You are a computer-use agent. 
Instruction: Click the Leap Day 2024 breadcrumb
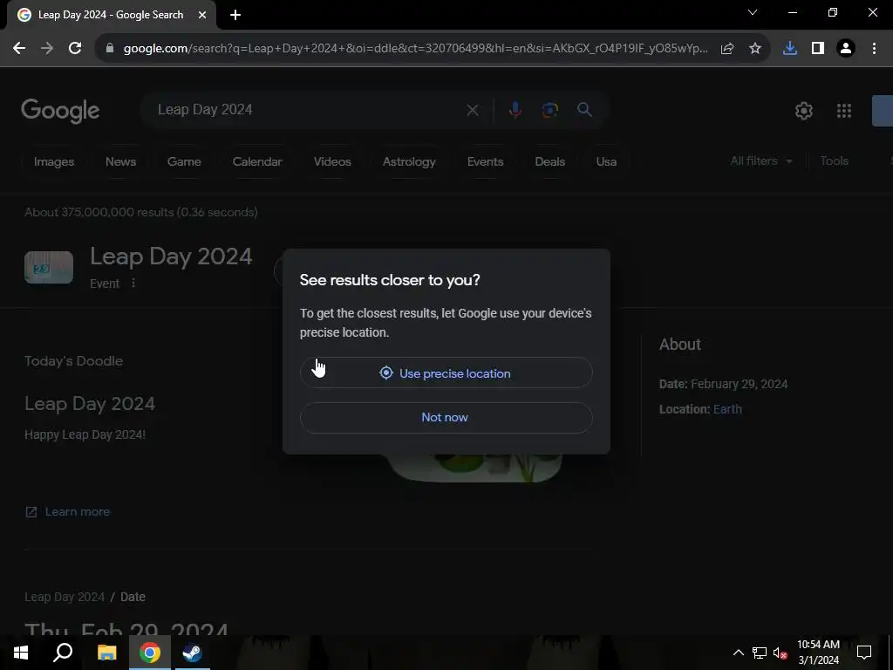click(65, 597)
